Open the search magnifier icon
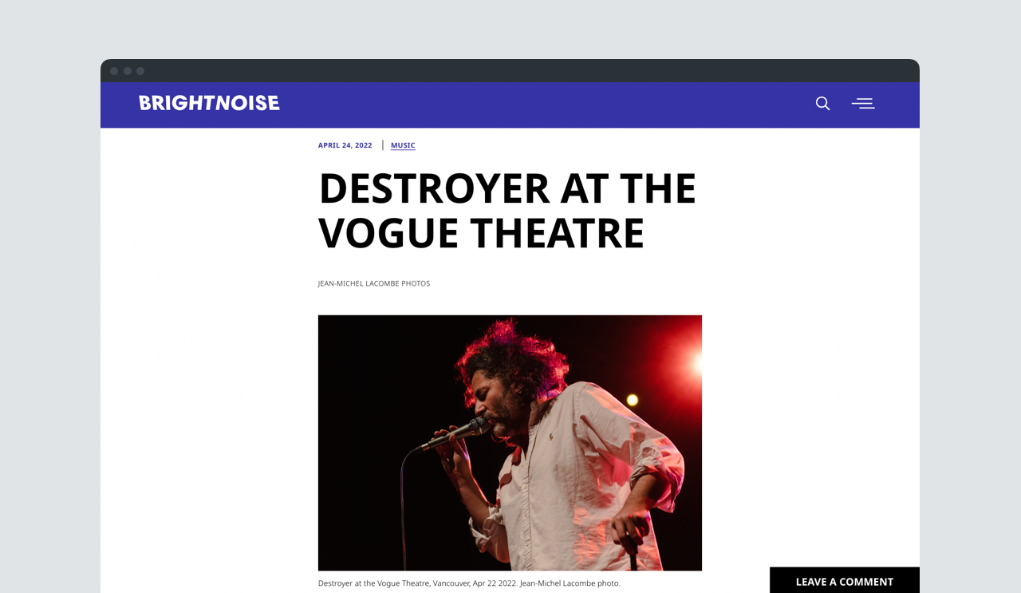Image resolution: width=1021 pixels, height=593 pixels. point(822,103)
